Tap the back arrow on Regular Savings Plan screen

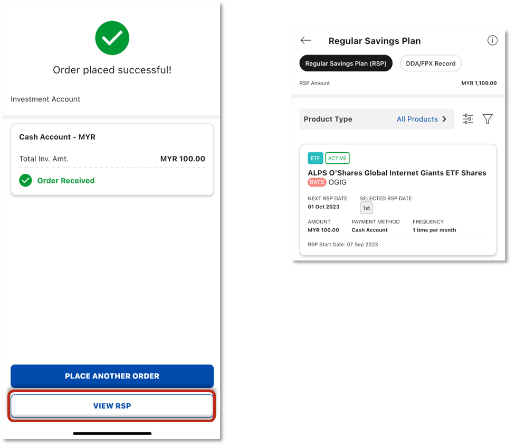305,40
